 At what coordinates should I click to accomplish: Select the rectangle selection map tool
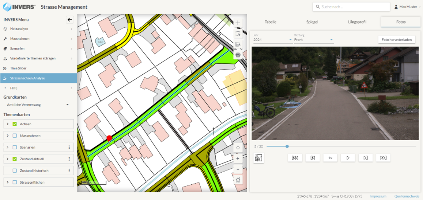click(x=238, y=34)
